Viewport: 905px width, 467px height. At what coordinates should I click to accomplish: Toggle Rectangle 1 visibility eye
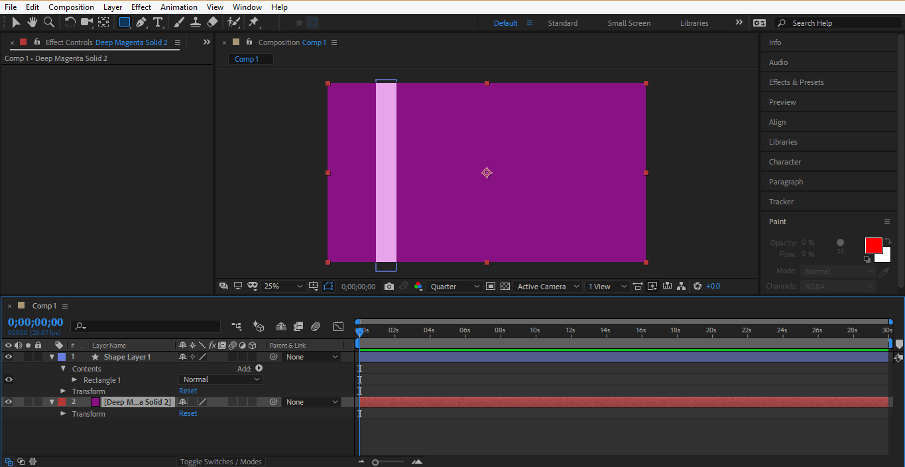pos(9,380)
